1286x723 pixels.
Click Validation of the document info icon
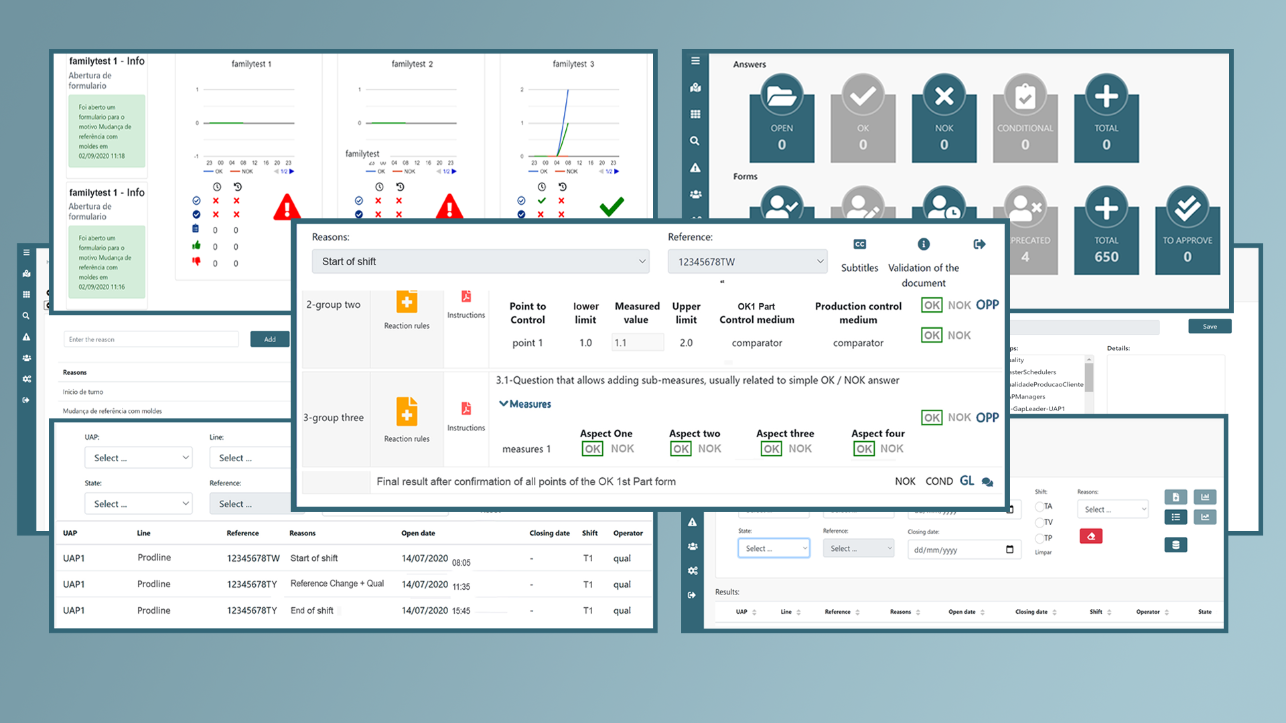924,244
